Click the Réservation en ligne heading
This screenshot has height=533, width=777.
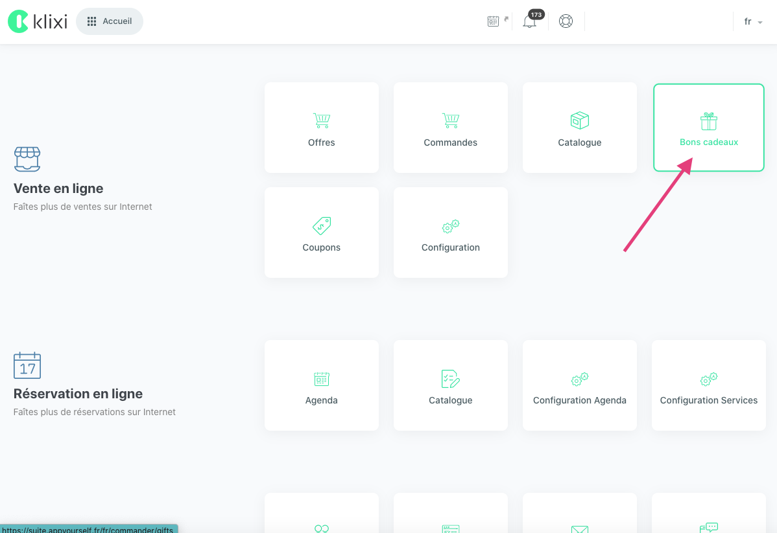click(x=78, y=394)
